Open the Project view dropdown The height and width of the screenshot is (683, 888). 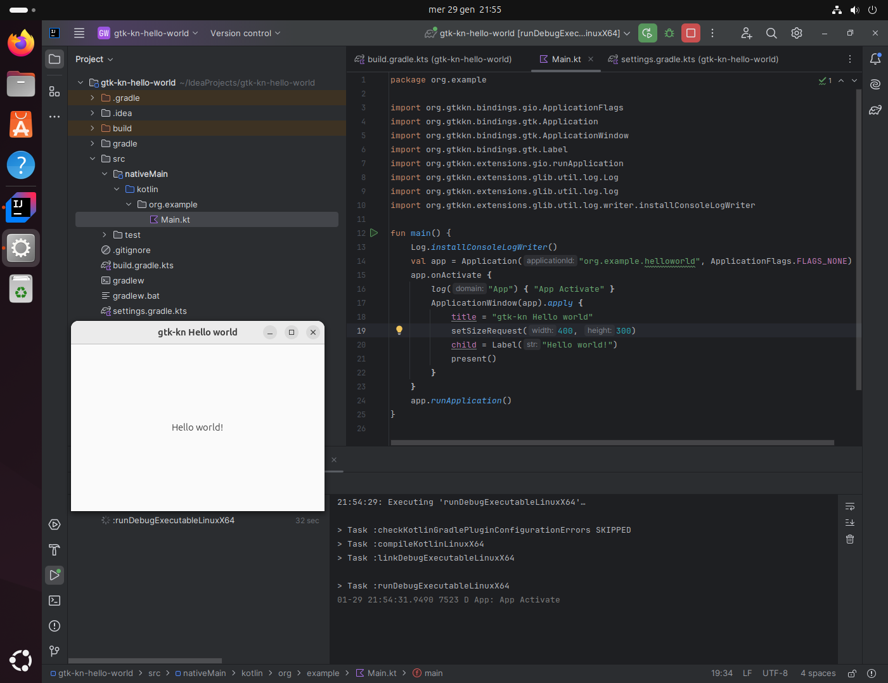(x=94, y=59)
